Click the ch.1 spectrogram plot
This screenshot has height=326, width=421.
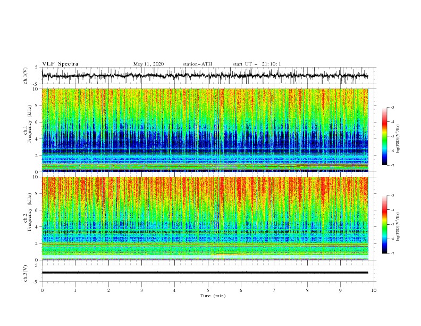click(x=205, y=130)
